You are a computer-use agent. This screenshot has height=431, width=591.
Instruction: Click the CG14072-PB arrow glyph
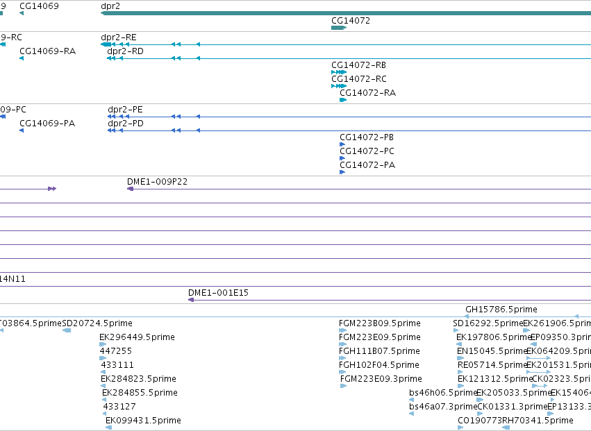point(342,144)
